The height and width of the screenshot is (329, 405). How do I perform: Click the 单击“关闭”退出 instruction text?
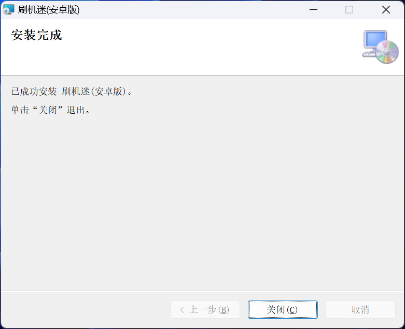tap(51, 110)
